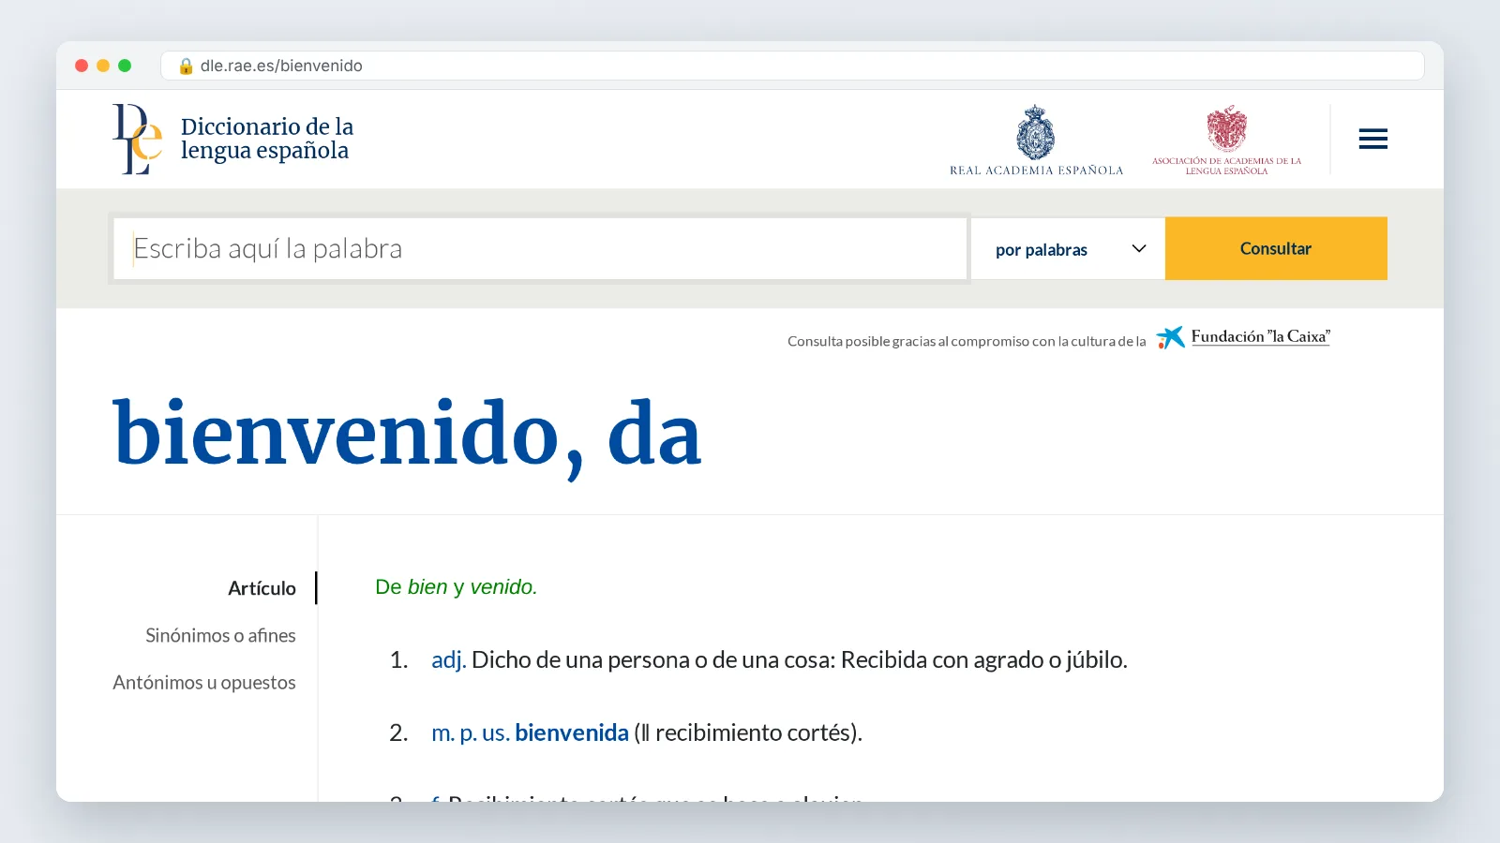1500x843 pixels.
Task: Click the CaixaBank star logo icon
Action: 1170,337
